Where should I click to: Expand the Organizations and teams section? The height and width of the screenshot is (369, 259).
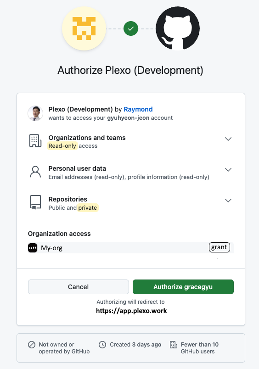click(228, 139)
